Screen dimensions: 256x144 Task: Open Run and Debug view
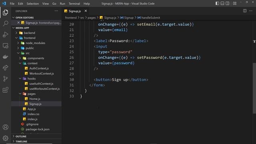5,34
